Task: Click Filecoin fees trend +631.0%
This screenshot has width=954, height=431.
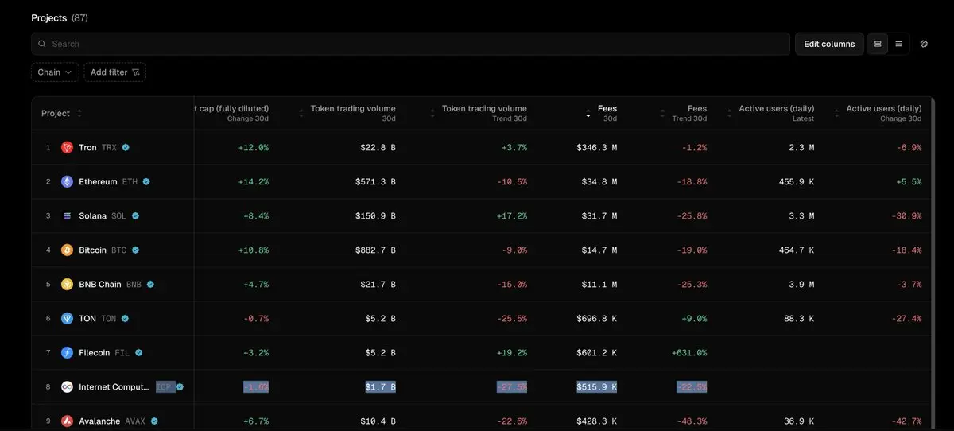Action: pyautogui.click(x=689, y=353)
